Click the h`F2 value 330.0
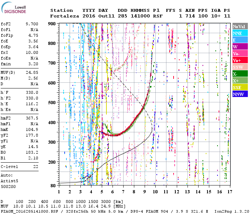The image size is (250, 214). pos(32,98)
